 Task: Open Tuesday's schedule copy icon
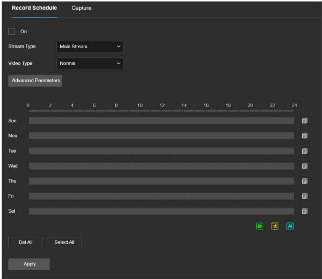click(305, 151)
